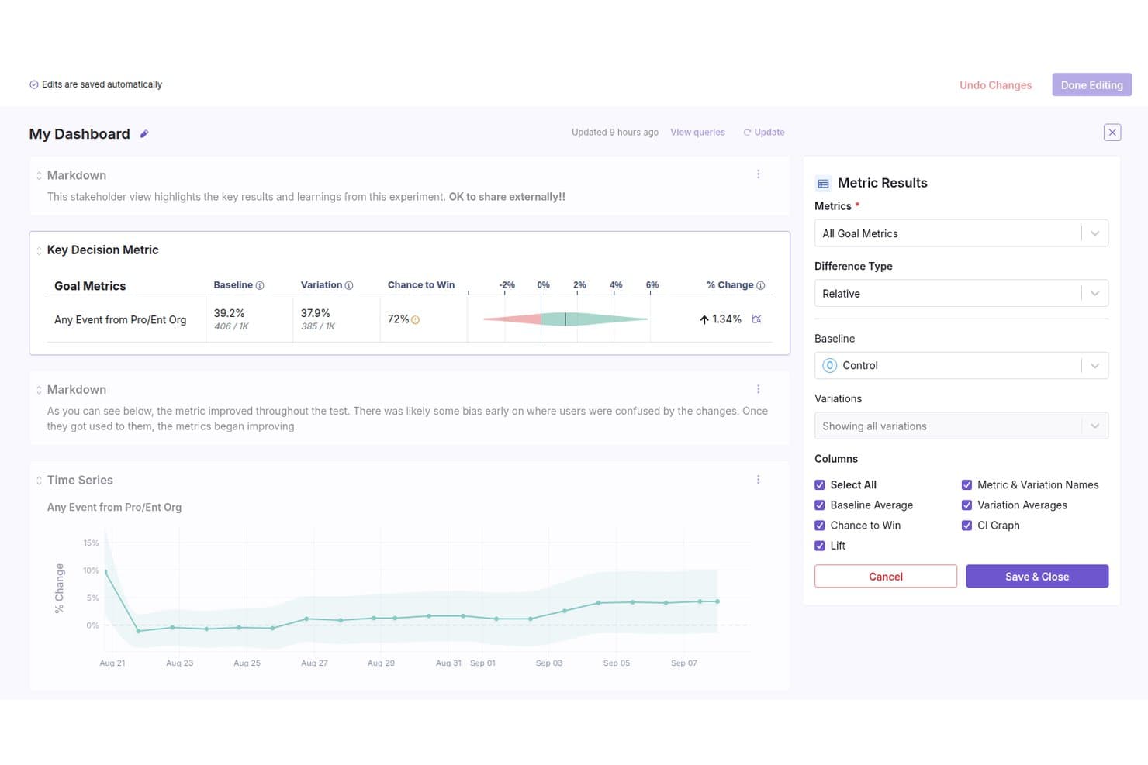Toggle the Select All checkbox

[819, 485]
